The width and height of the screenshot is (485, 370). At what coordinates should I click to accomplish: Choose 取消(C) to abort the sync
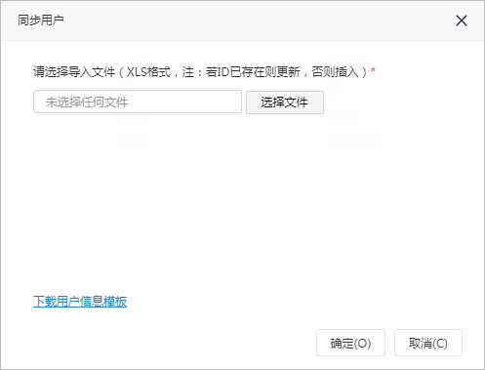(x=428, y=343)
